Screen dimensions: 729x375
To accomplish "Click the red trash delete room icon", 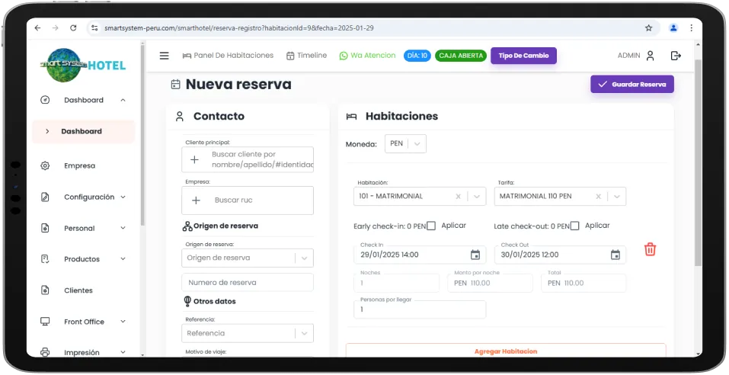I will tap(650, 249).
